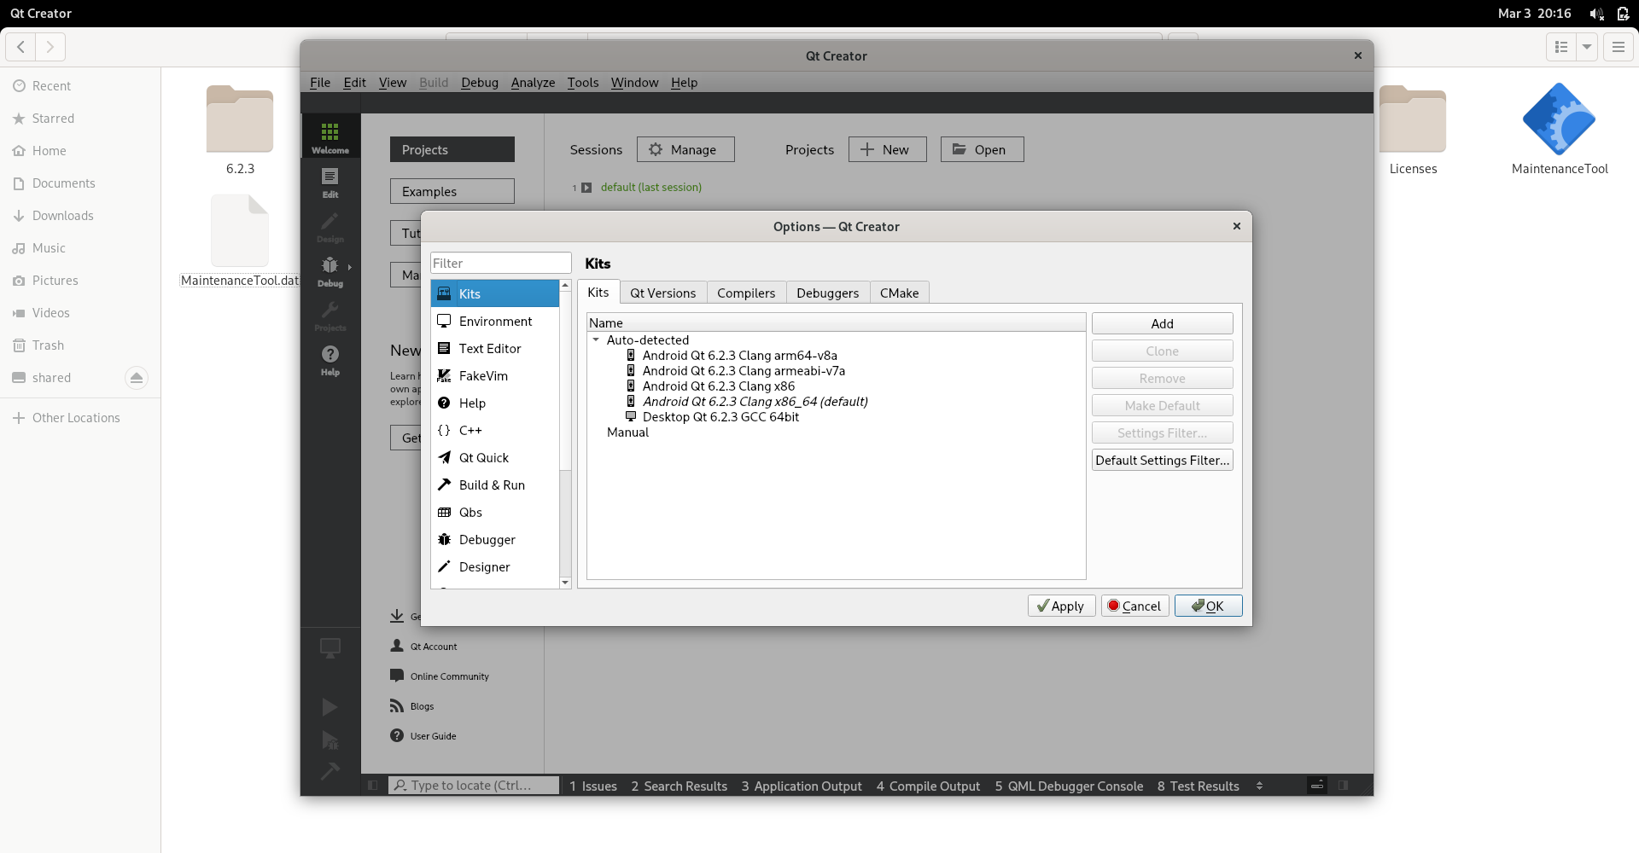Collapse the Auto-detected kits group
Viewport: 1639px width, 853px height.
[x=596, y=339]
